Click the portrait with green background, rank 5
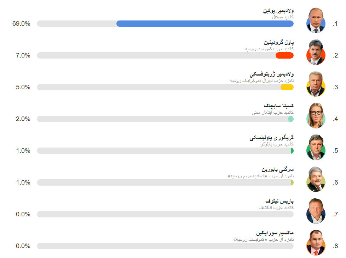 316,147
